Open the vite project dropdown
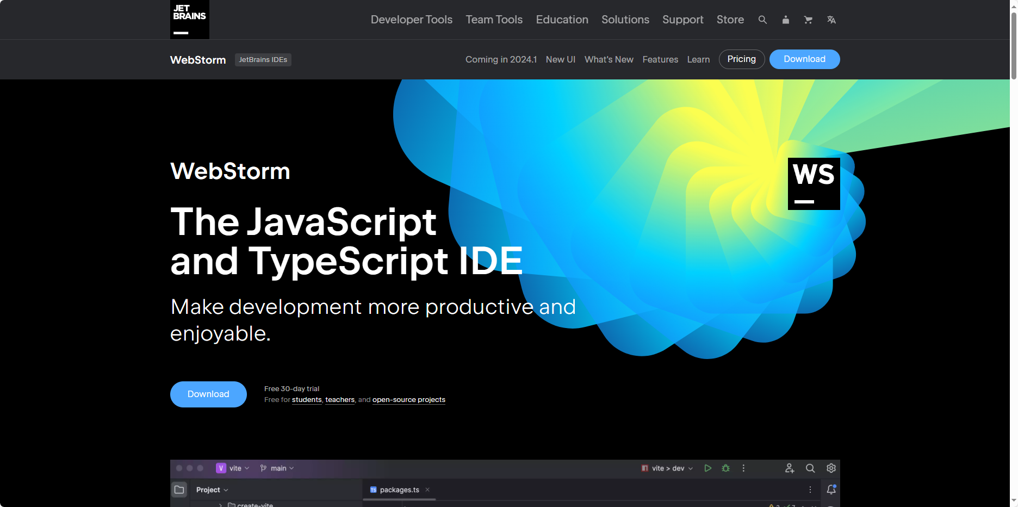Image resolution: width=1018 pixels, height=507 pixels. coord(239,468)
